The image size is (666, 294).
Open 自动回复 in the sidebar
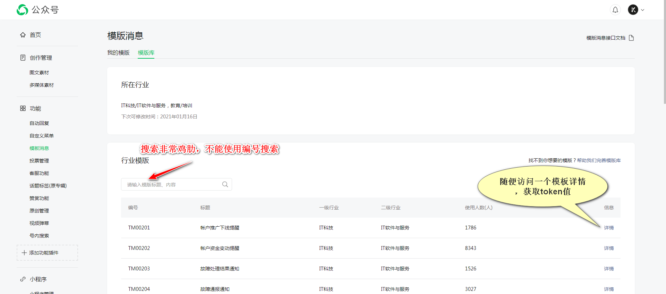coord(39,123)
